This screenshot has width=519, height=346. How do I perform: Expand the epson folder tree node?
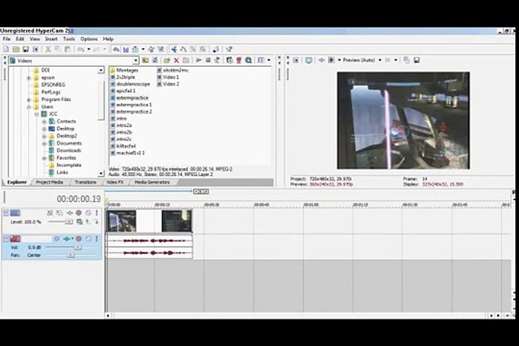pos(29,78)
